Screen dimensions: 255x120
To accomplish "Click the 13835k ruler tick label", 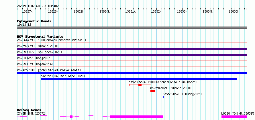I will pyautogui.click(x=234, y=11).
